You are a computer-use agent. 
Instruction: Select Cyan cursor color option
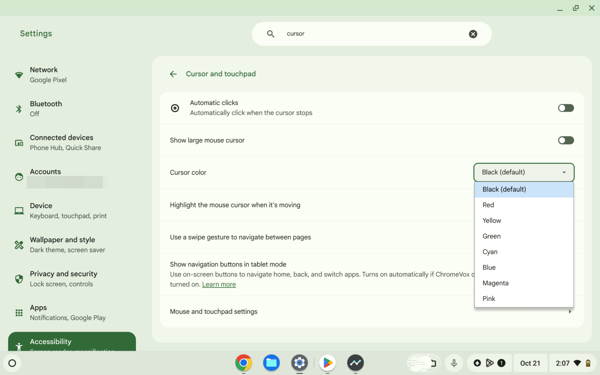coord(490,252)
